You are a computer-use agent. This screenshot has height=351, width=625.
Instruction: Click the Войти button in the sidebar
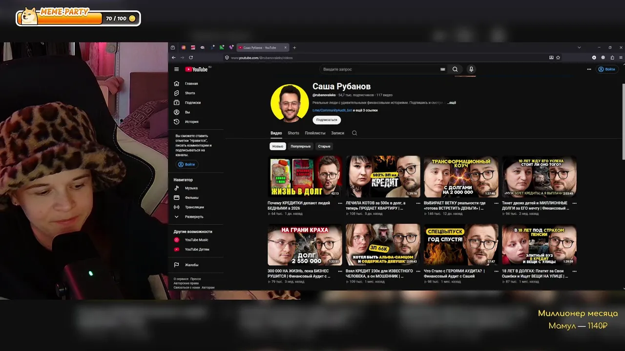[x=187, y=164]
